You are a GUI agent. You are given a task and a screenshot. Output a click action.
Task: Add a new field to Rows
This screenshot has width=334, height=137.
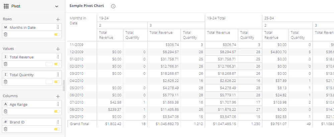58,19
